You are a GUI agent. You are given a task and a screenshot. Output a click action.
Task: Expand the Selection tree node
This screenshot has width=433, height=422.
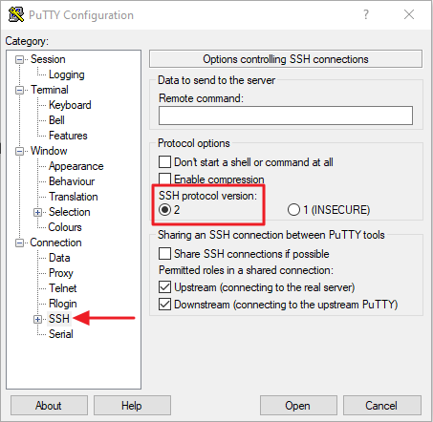click(x=37, y=212)
